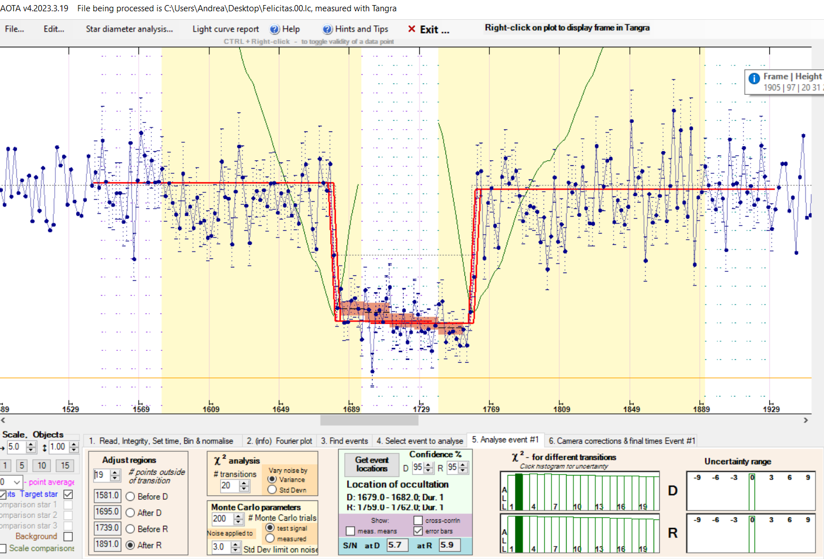Select Vary noise by Std Devn

click(272, 490)
